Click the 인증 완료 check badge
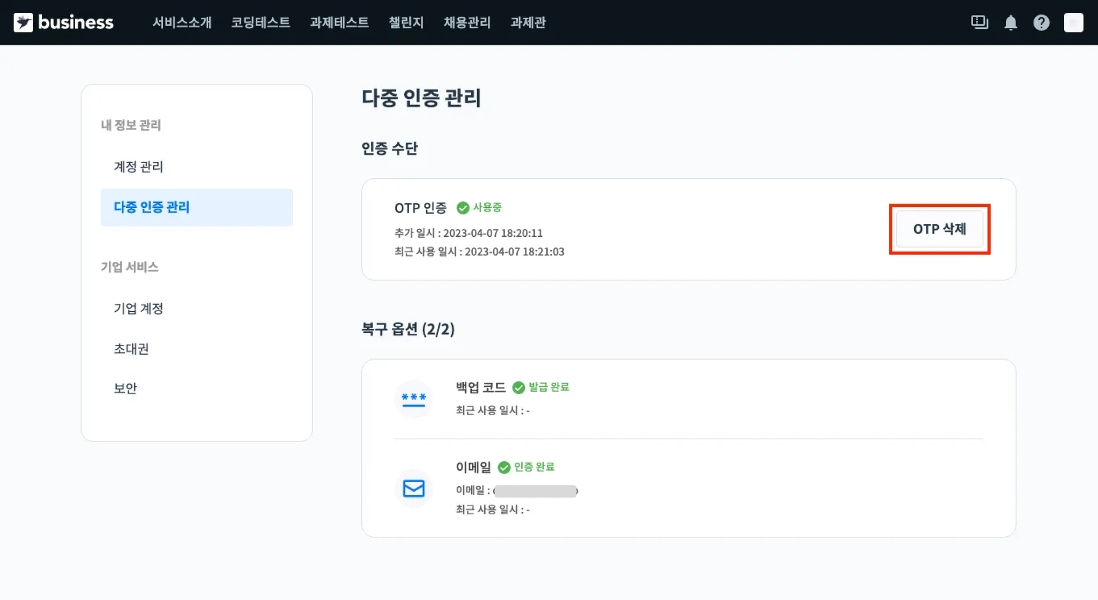The image size is (1098, 600). (x=504, y=467)
